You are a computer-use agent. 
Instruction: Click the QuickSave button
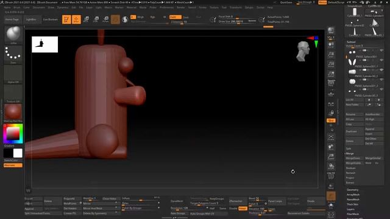point(286,2)
